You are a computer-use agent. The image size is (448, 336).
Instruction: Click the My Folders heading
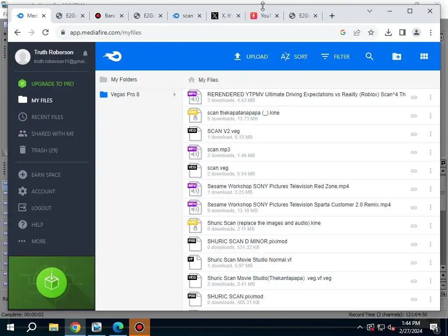(x=124, y=80)
